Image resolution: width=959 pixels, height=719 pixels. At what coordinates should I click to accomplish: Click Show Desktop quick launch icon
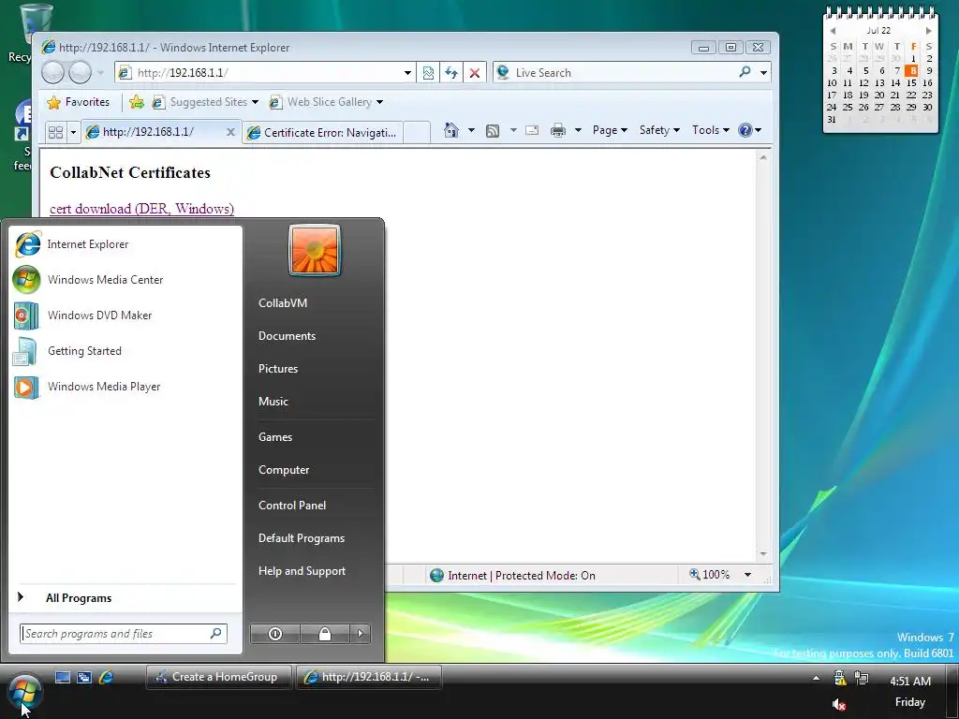63,678
